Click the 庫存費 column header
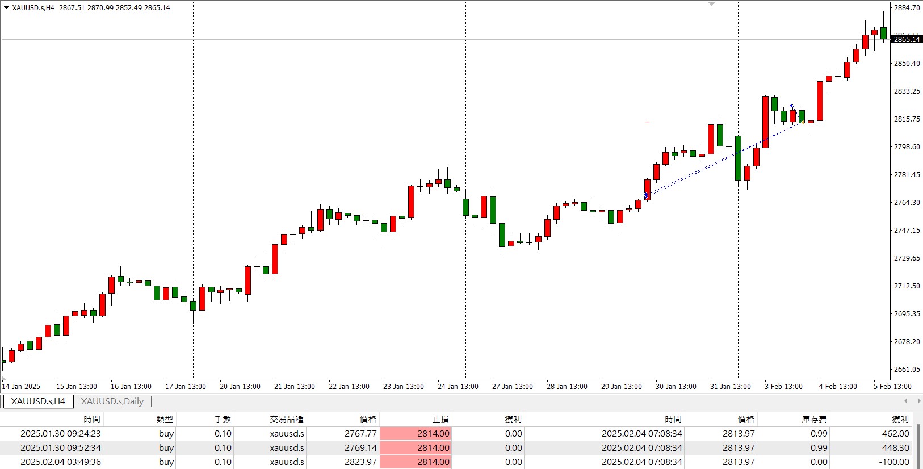 (x=814, y=419)
